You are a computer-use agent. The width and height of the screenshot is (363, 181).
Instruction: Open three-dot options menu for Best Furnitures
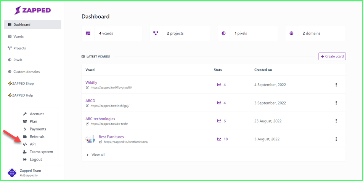click(336, 139)
